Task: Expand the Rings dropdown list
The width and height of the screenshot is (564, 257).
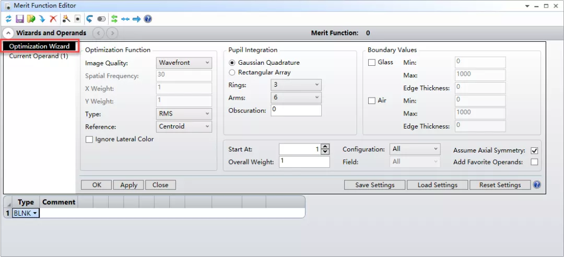Action: pyautogui.click(x=296, y=85)
